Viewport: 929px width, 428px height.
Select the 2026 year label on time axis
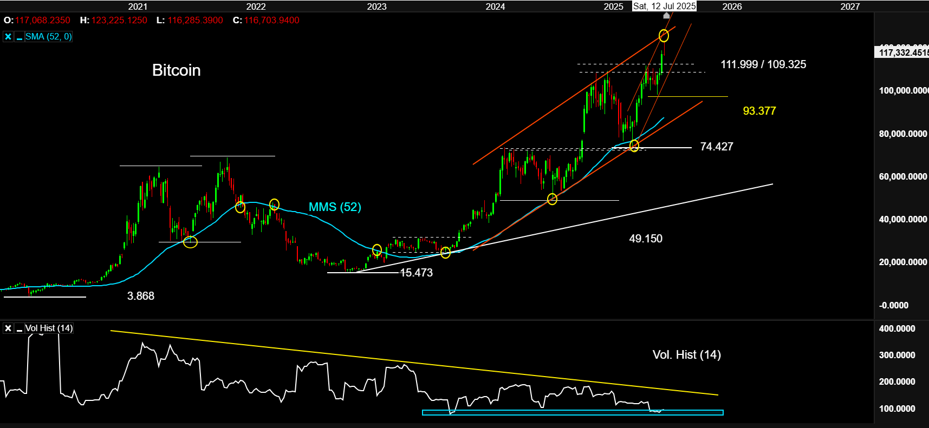(732, 6)
